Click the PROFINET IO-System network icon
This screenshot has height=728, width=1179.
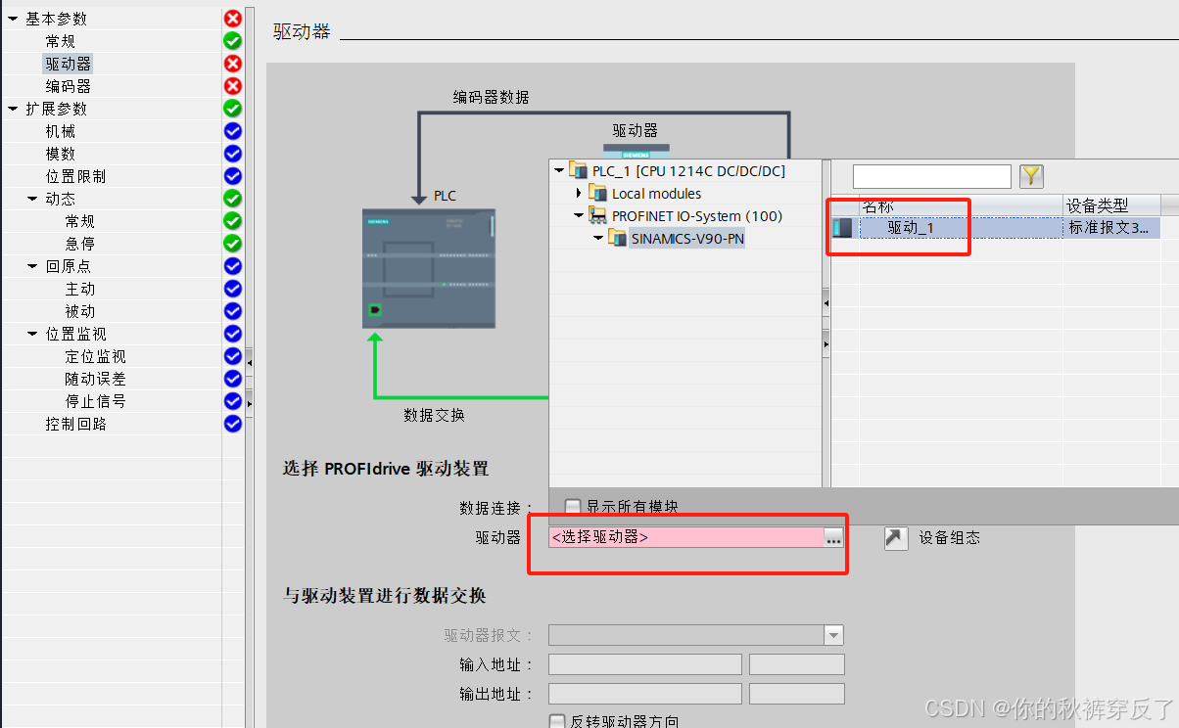[597, 216]
